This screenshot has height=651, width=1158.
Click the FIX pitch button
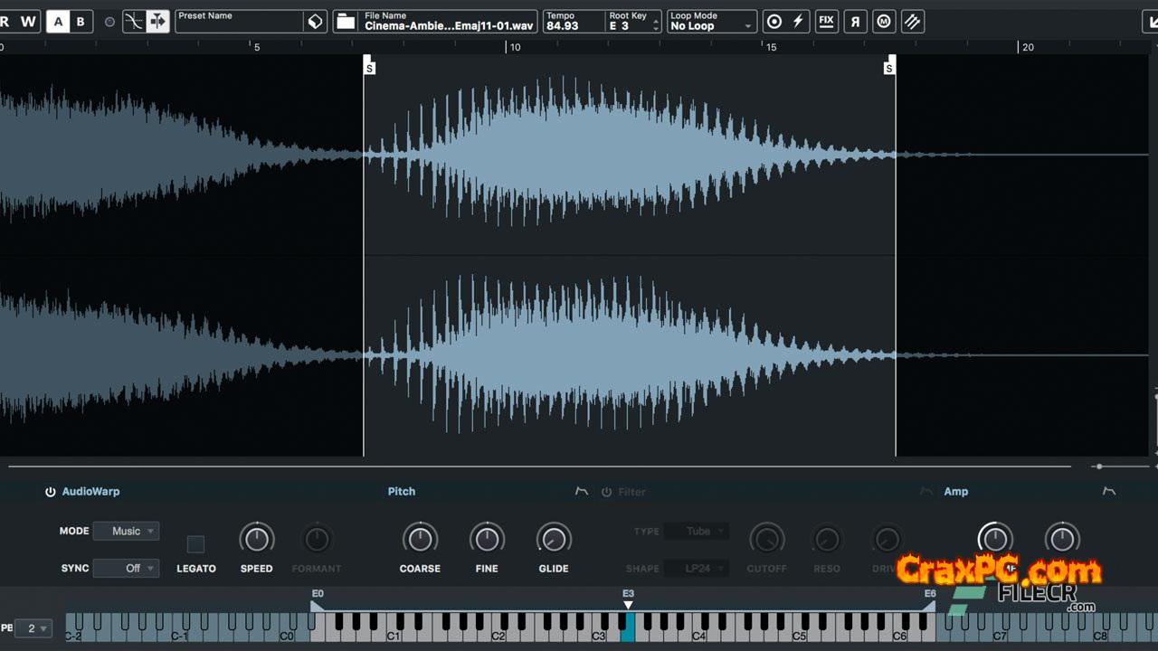click(x=826, y=22)
